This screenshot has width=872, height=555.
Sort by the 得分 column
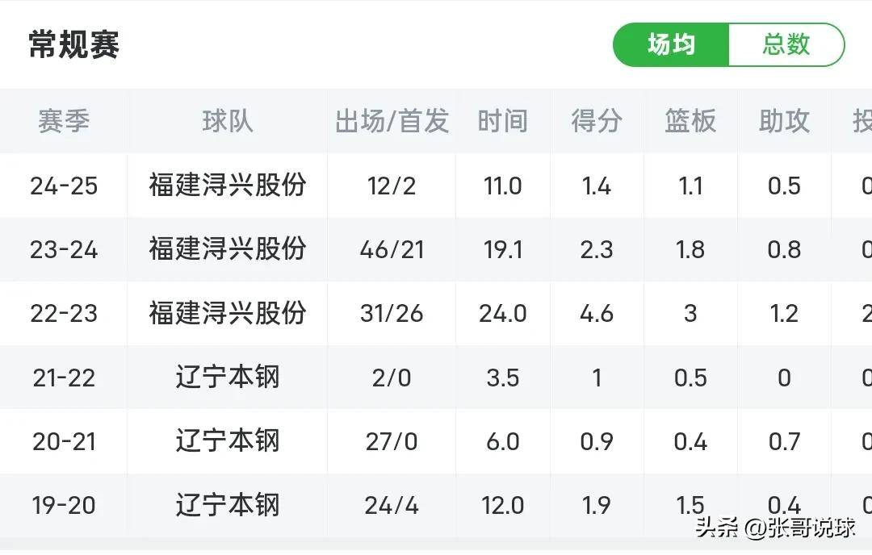(596, 121)
